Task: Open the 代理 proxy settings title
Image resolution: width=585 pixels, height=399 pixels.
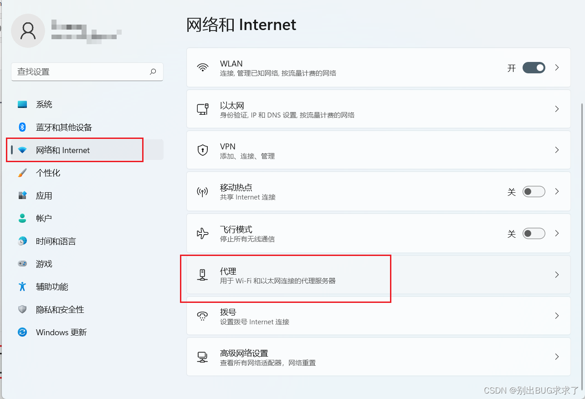Action: [228, 271]
